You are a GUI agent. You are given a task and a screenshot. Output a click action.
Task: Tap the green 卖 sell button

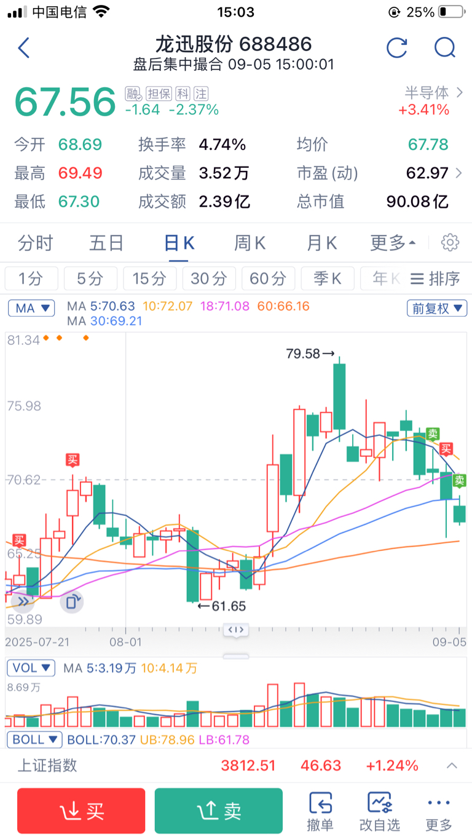pos(219,811)
